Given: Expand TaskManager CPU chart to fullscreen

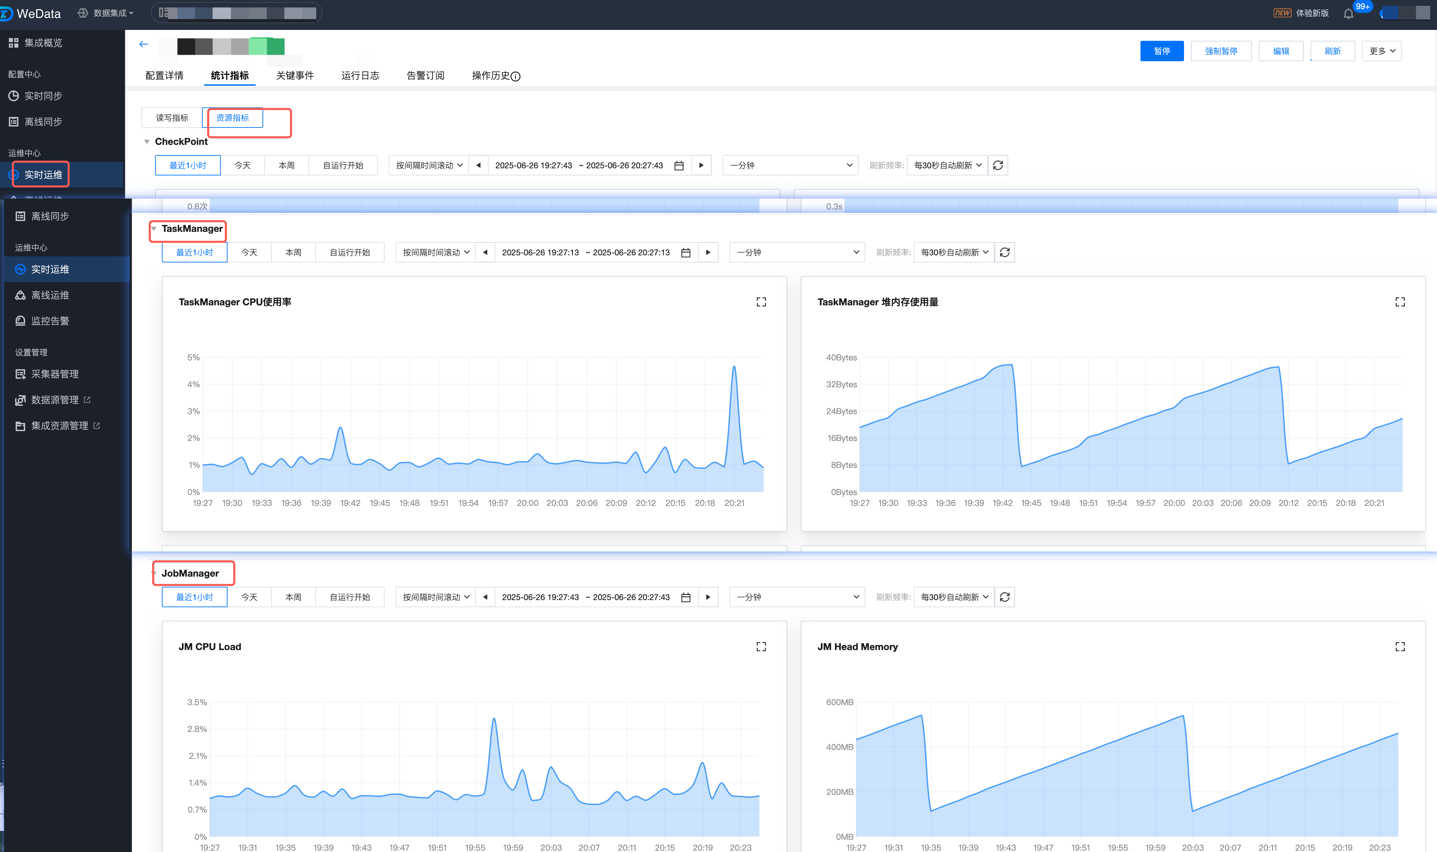Looking at the screenshot, I should 761,302.
